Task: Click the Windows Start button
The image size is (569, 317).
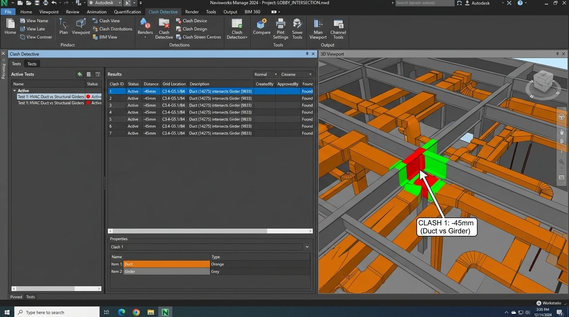Action: [7, 312]
